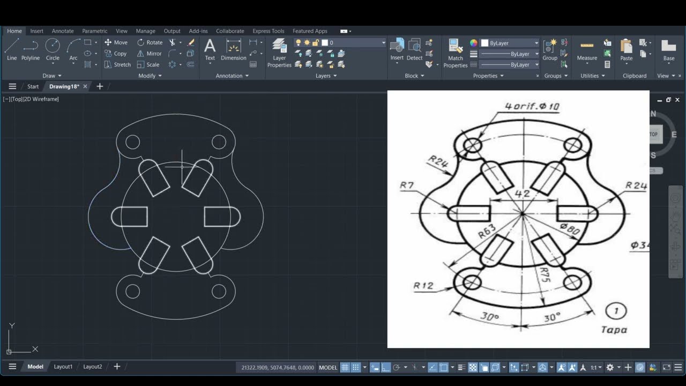Switch to the Layout1 tab
Viewport: 686px width, 386px height.
click(x=63, y=367)
